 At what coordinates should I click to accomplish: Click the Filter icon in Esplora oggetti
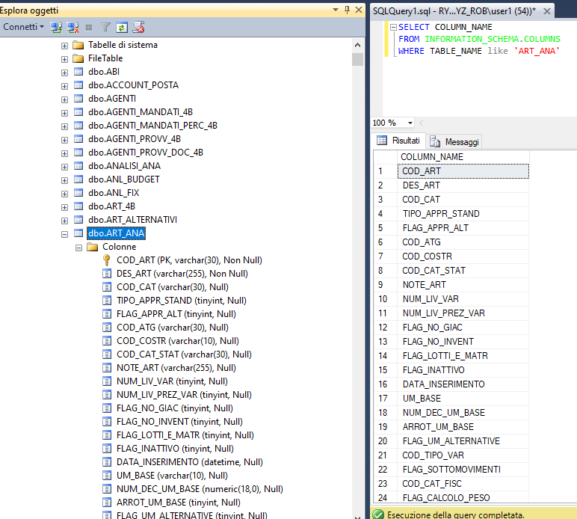(x=105, y=27)
